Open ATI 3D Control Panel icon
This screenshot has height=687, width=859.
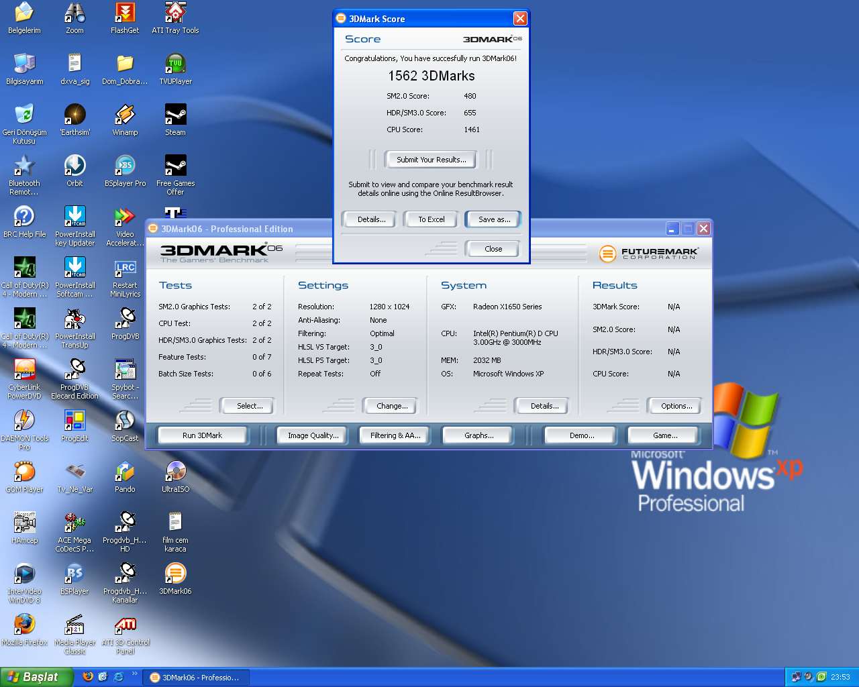pyautogui.click(x=125, y=634)
